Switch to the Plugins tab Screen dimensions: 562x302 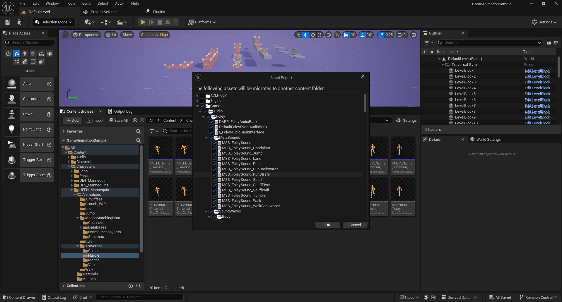click(x=159, y=12)
